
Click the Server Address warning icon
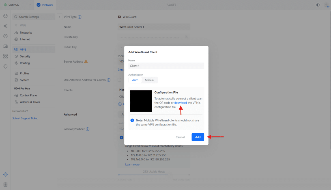click(x=86, y=61)
